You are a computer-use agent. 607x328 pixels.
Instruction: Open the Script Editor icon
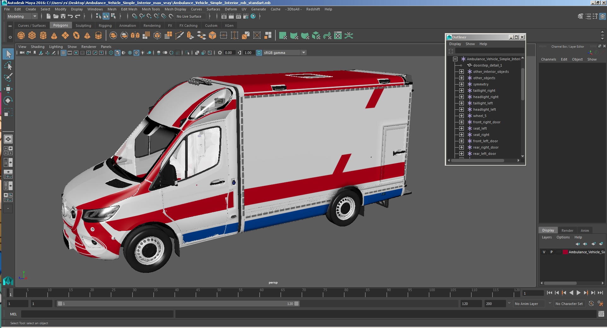[x=601, y=314]
